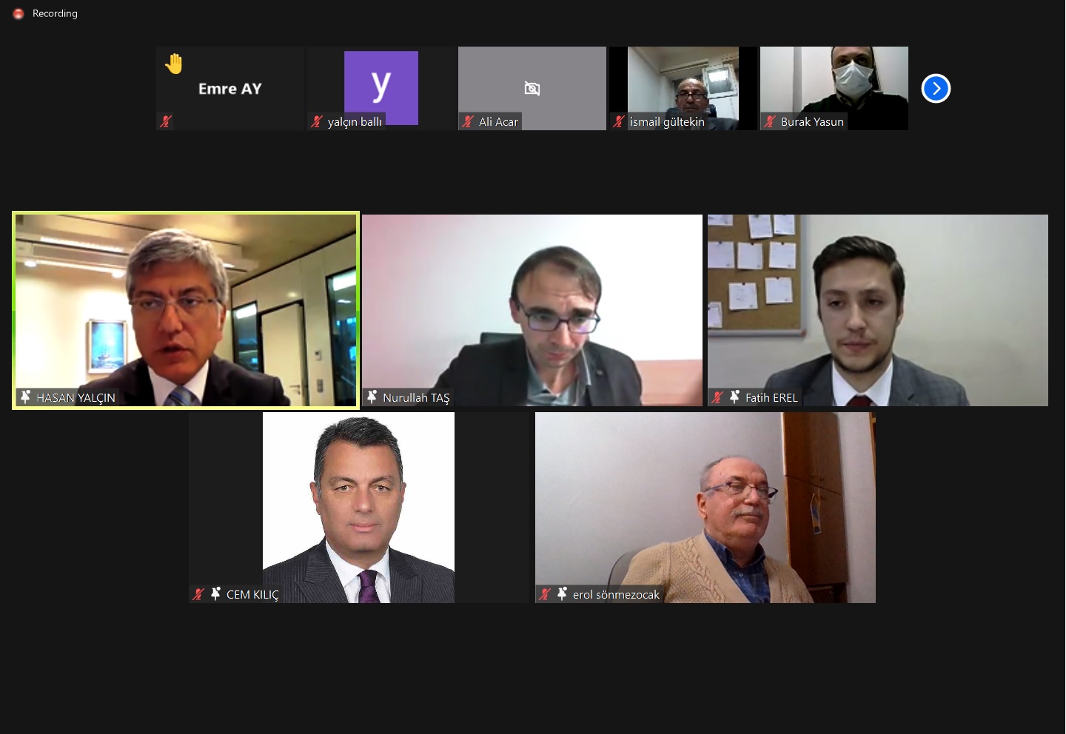
Task: Click the muted mic icon on CEM KILIÇ
Action: (198, 594)
